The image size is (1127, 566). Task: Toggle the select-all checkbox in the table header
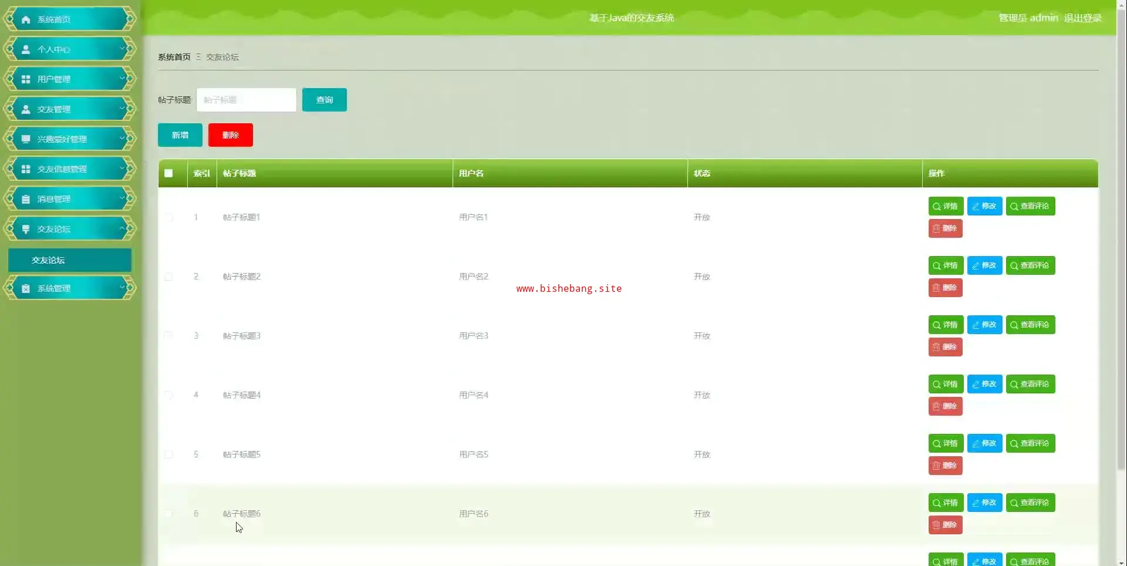coord(168,173)
